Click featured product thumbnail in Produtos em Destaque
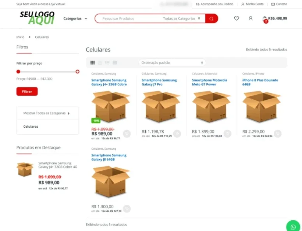This screenshot has height=231, width=302. pos(25,169)
